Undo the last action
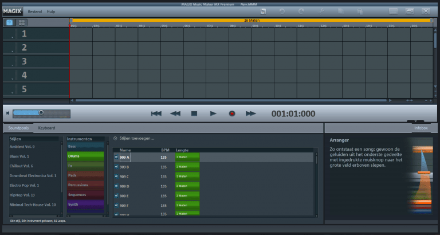The width and height of the screenshot is (440, 235). 282,11
